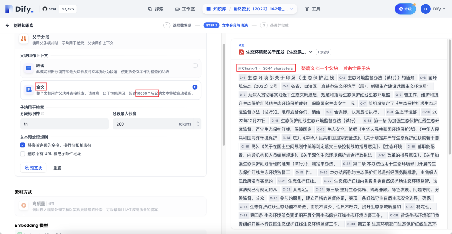
Task: Click the 分段最大长度 input field
Action: click(157, 124)
